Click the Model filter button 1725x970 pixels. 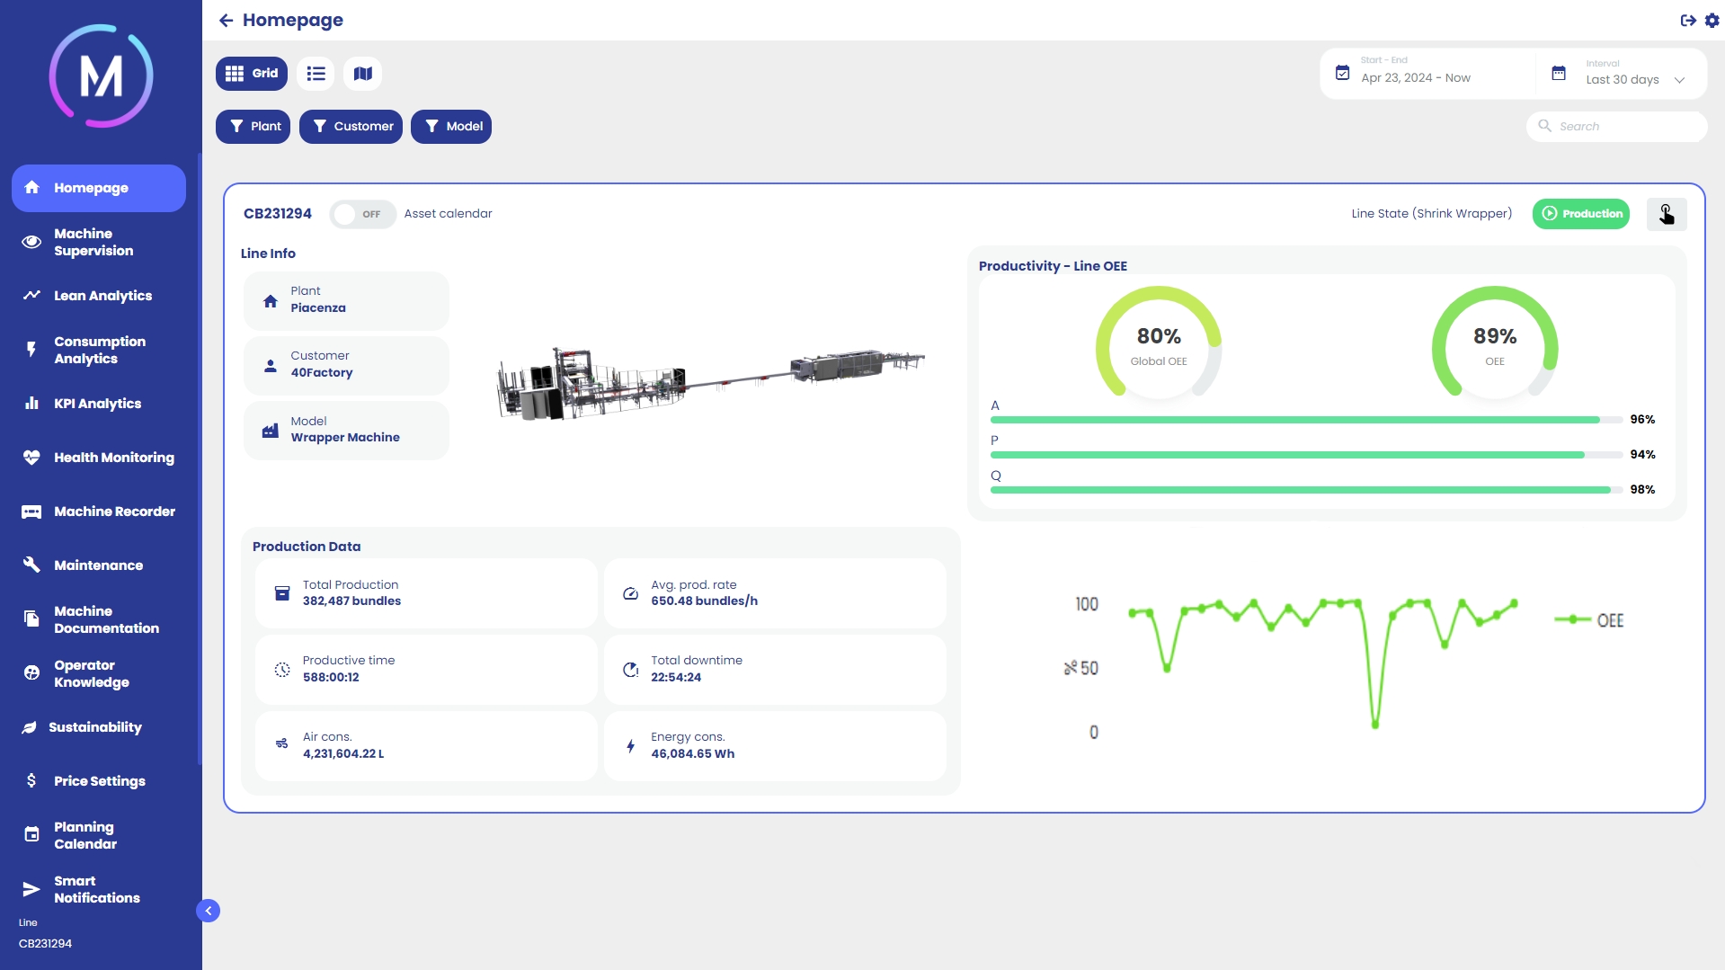450,127
